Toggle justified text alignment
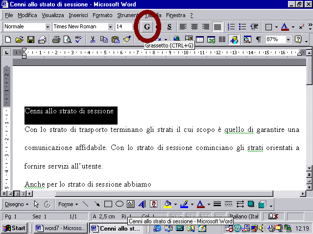313x234 pixels. tap(217, 26)
